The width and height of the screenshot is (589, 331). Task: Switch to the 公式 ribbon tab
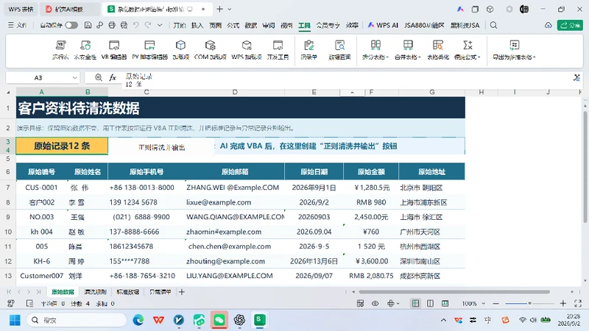233,25
